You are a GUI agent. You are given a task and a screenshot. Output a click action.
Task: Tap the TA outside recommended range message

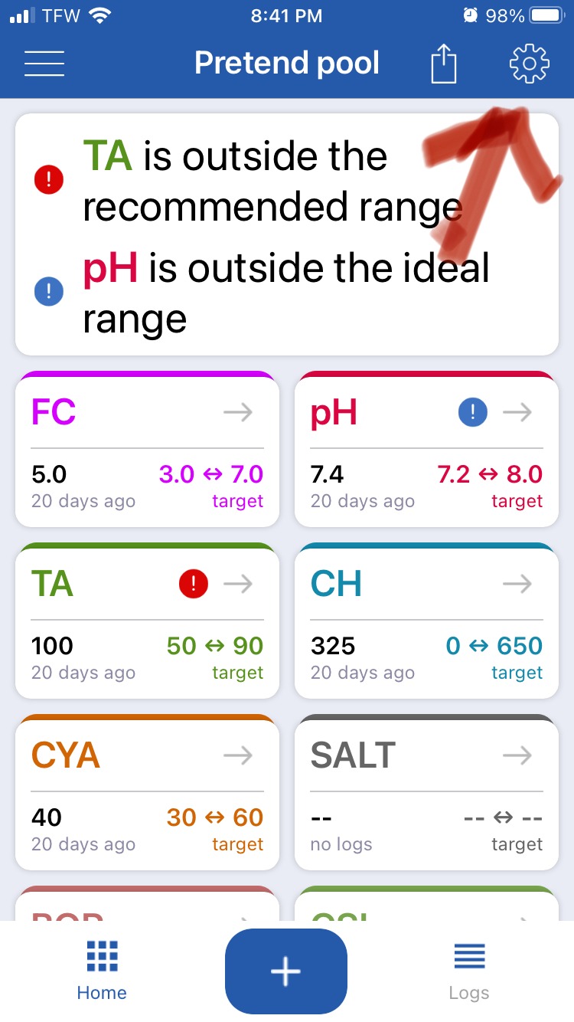[x=273, y=182]
